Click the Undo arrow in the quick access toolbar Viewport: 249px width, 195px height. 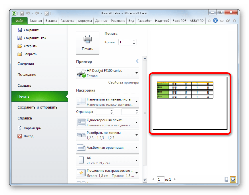coord(28,13)
